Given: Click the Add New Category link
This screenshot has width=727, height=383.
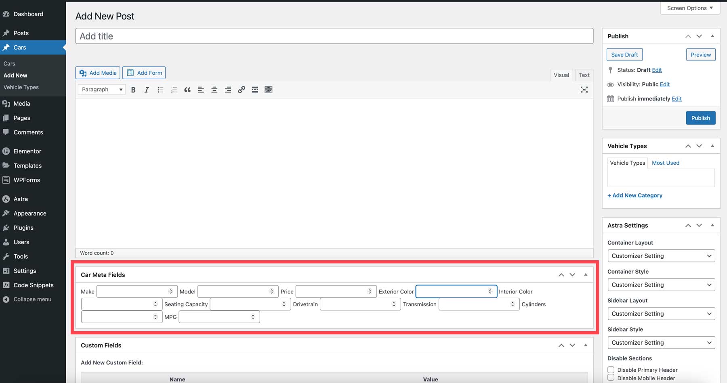Looking at the screenshot, I should (x=635, y=195).
